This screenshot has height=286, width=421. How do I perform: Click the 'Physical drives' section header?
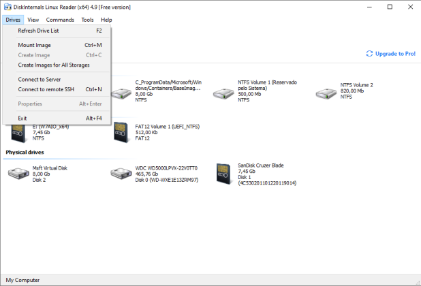coord(25,153)
